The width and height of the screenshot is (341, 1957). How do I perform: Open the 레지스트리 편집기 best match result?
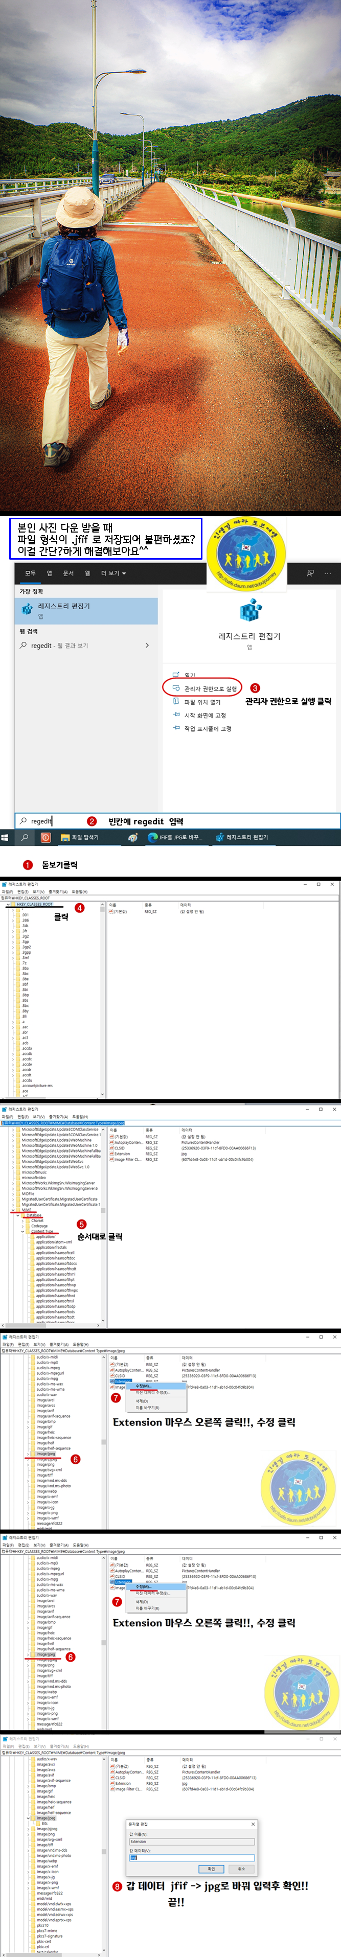pyautogui.click(x=86, y=610)
